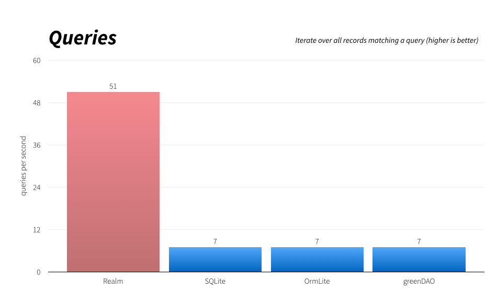This screenshot has width=497, height=301.
Task: Select the greenDAO x-axis label
Action: (x=419, y=282)
